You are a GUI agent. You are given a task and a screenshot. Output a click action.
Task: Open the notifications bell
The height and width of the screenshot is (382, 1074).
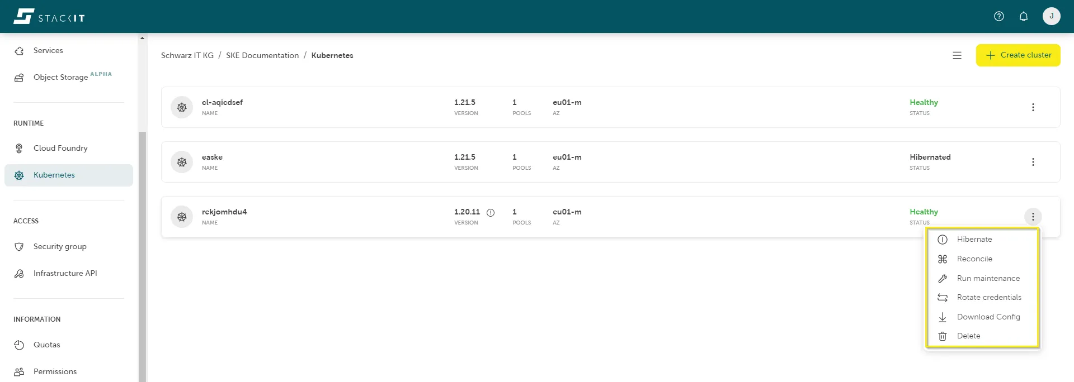click(x=1023, y=16)
